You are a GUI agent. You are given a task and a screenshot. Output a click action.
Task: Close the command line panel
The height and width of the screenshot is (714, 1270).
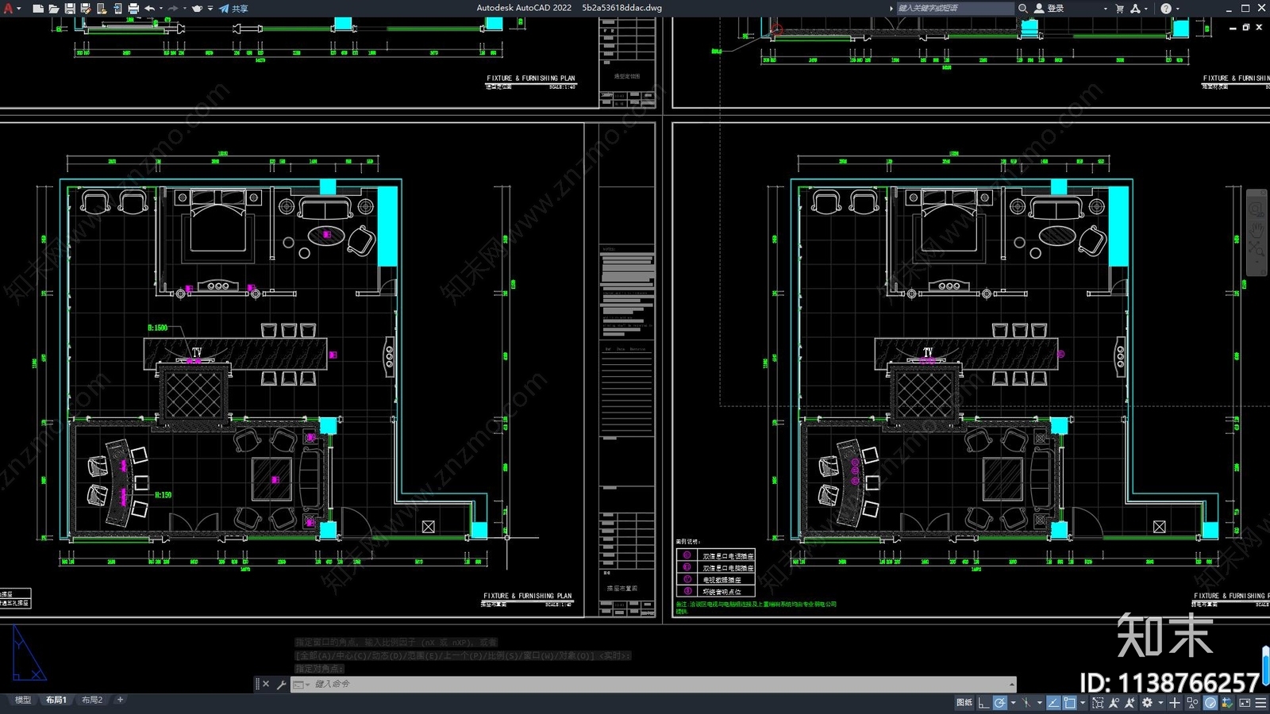tap(266, 684)
